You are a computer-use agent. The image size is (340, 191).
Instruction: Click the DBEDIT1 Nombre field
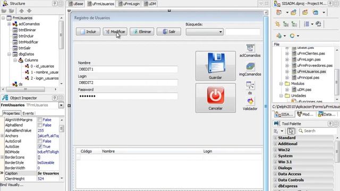(x=127, y=70)
